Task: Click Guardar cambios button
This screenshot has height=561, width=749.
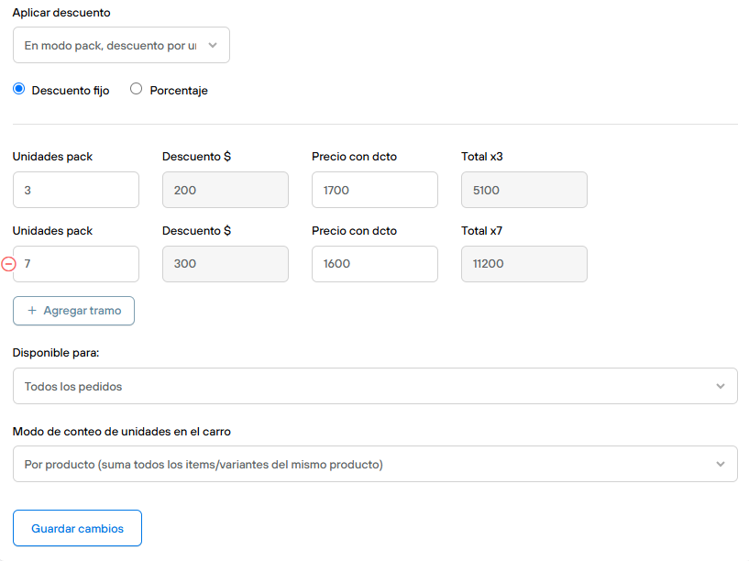Action: (77, 528)
